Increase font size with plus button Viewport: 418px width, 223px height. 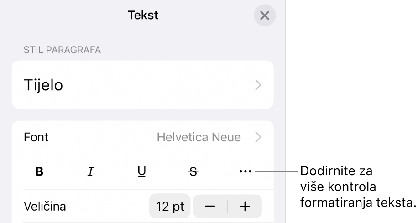click(x=245, y=206)
